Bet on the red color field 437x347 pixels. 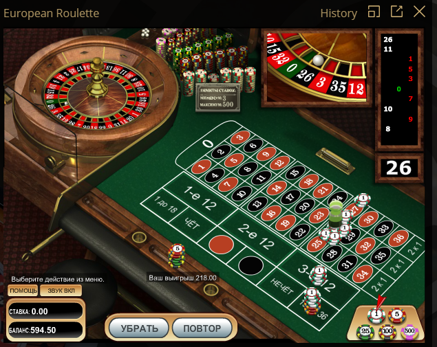222,245
